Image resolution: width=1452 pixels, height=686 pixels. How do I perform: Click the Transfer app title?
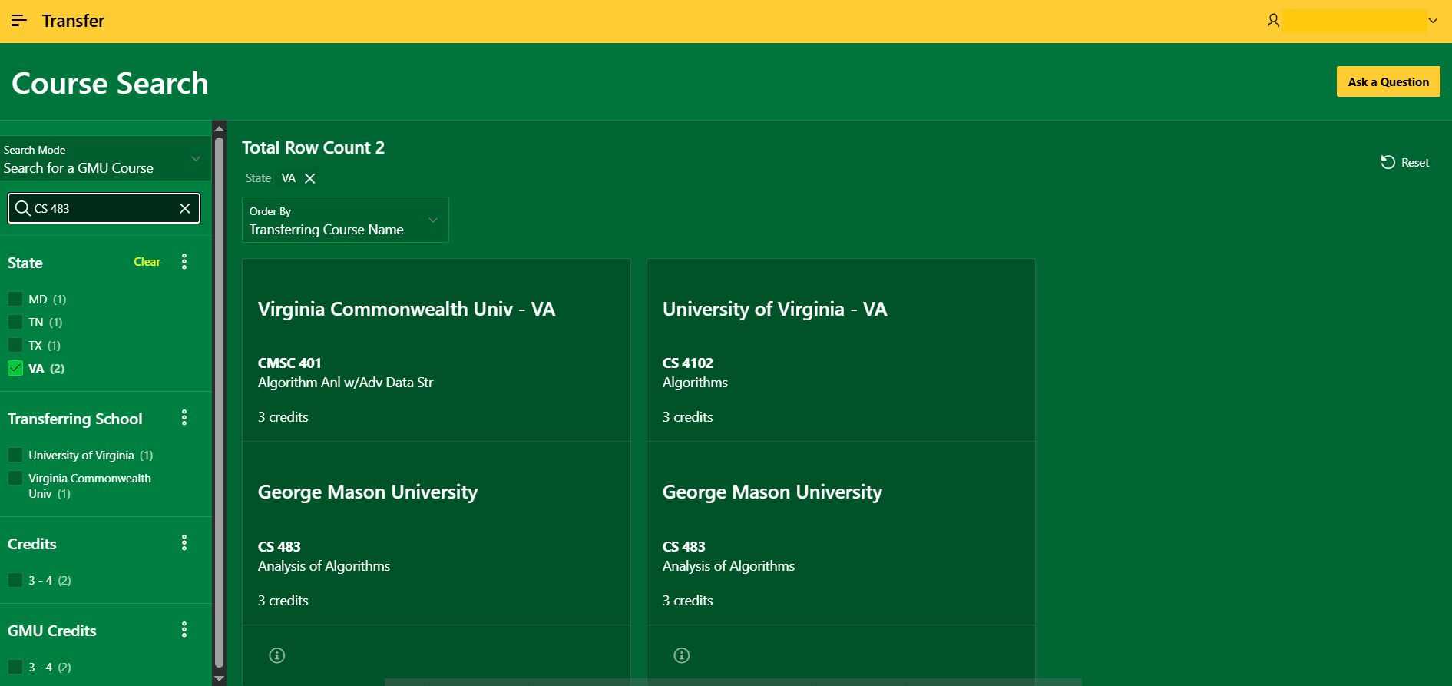coord(73,21)
